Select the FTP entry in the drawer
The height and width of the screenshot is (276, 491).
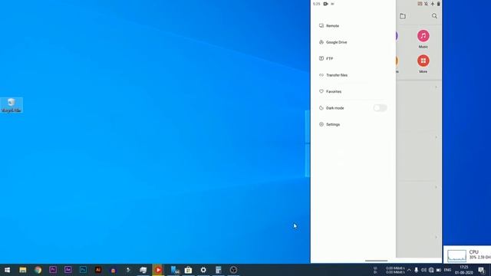coord(326,58)
